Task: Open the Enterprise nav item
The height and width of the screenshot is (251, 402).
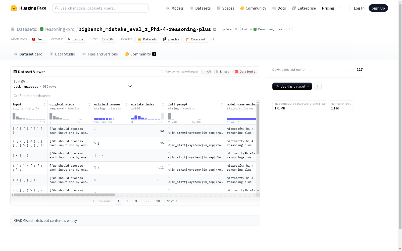Action: (304, 8)
